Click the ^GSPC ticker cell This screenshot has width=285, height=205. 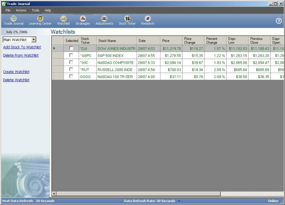(x=87, y=55)
